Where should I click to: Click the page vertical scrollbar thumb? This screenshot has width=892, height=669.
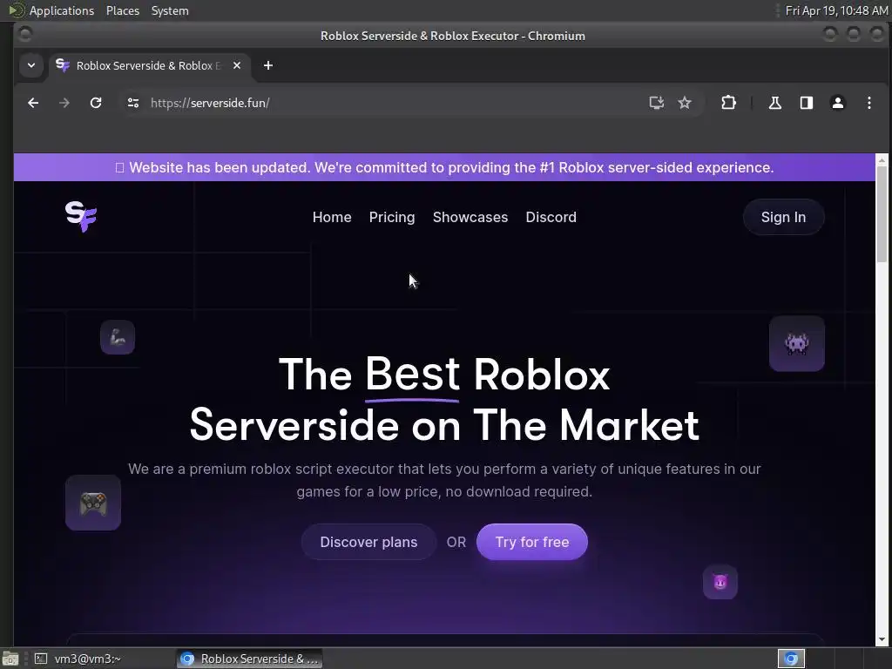[x=882, y=213]
